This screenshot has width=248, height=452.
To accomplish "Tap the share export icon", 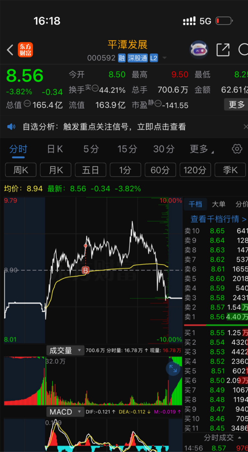I will click(x=223, y=50).
